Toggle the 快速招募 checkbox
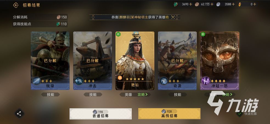 pos(239,114)
